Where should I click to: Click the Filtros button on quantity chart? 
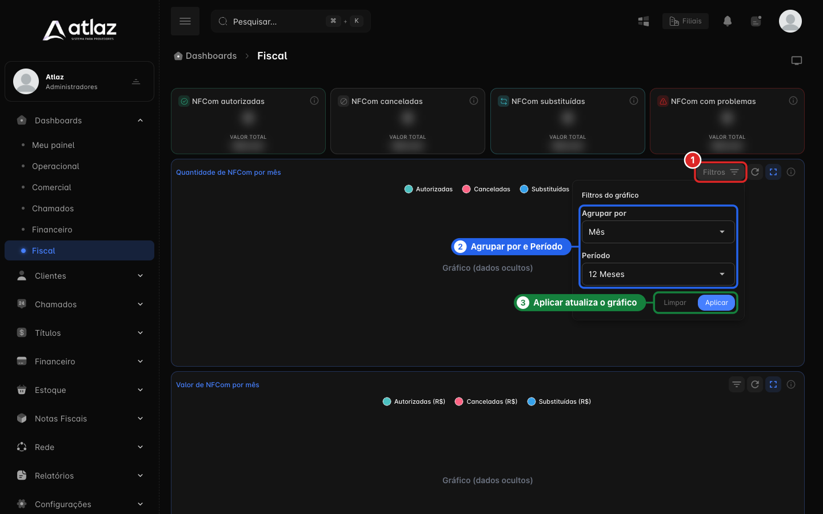[721, 172]
